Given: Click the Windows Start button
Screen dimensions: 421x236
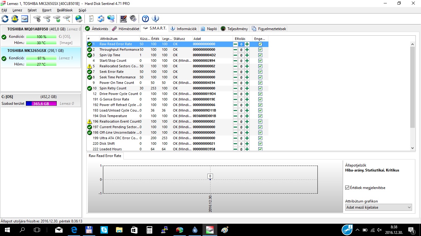Looking at the screenshot, I should click(x=7, y=230).
